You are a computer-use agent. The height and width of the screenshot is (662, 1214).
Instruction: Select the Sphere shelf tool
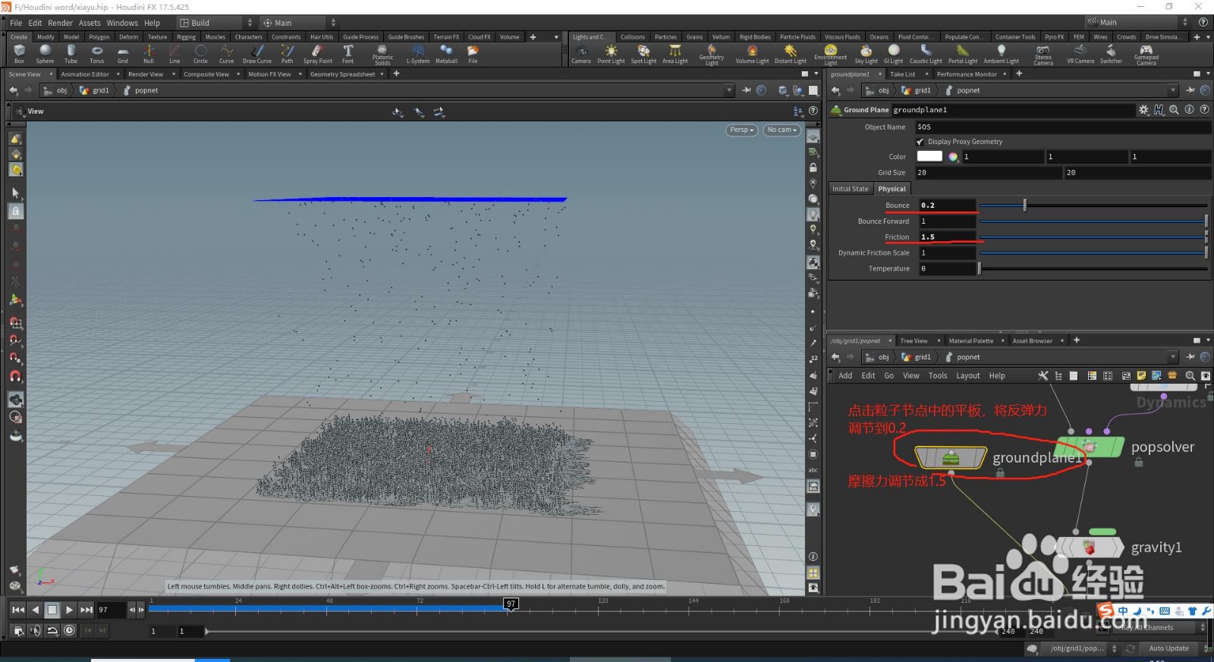point(45,54)
